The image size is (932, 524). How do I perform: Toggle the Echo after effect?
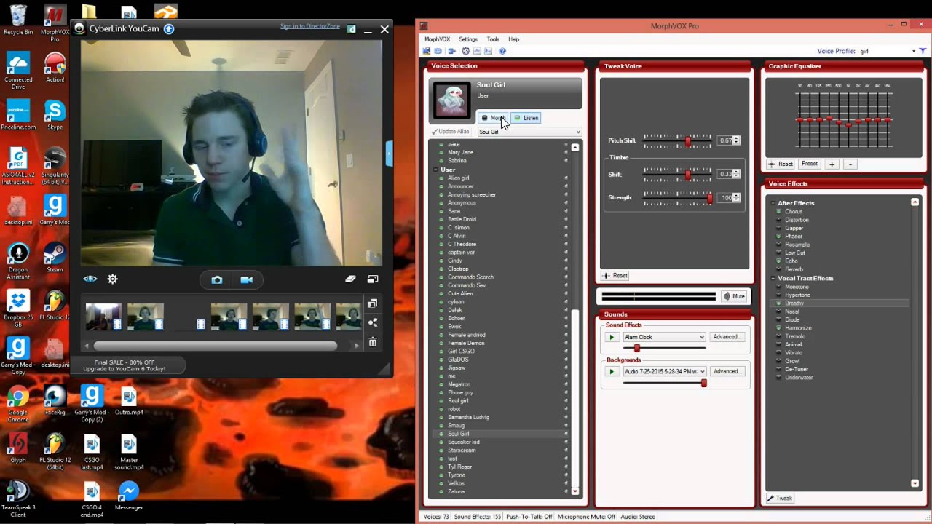(x=791, y=261)
